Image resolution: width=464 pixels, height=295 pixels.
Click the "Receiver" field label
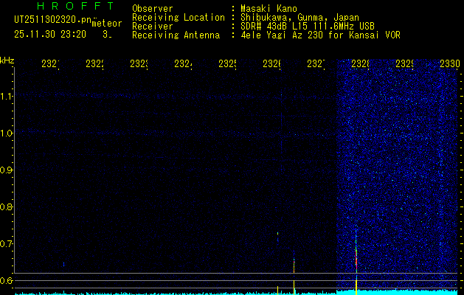click(153, 27)
